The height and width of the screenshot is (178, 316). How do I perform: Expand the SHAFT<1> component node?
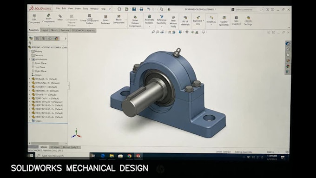tap(30, 94)
